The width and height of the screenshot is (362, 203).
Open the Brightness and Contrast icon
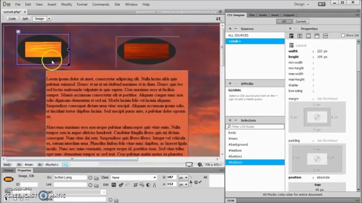tap(148, 185)
